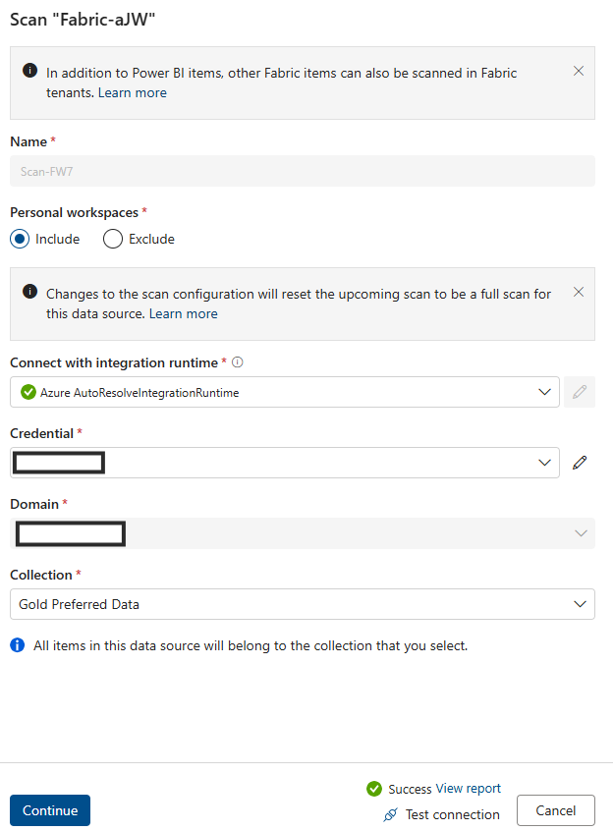Image resolution: width=613 pixels, height=831 pixels.
Task: Click the green check runtime status icon
Action: (x=28, y=392)
